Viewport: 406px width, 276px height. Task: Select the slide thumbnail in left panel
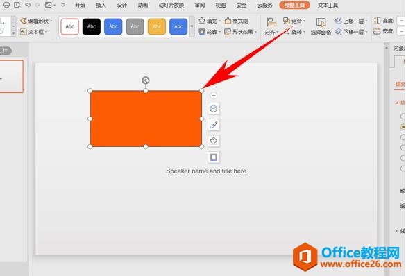tap(11, 76)
